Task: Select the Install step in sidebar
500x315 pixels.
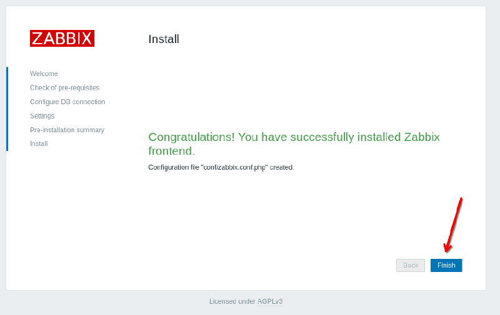Action: click(x=39, y=143)
